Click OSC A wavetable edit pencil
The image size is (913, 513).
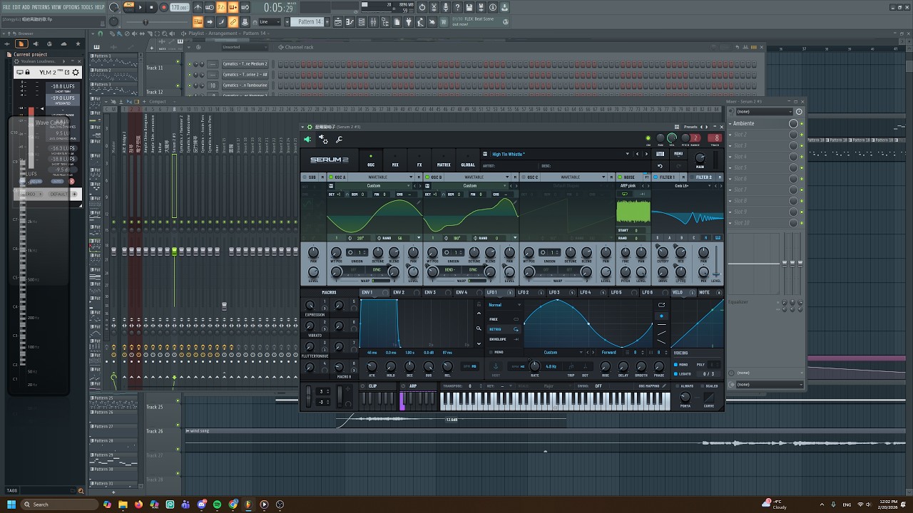tap(419, 202)
